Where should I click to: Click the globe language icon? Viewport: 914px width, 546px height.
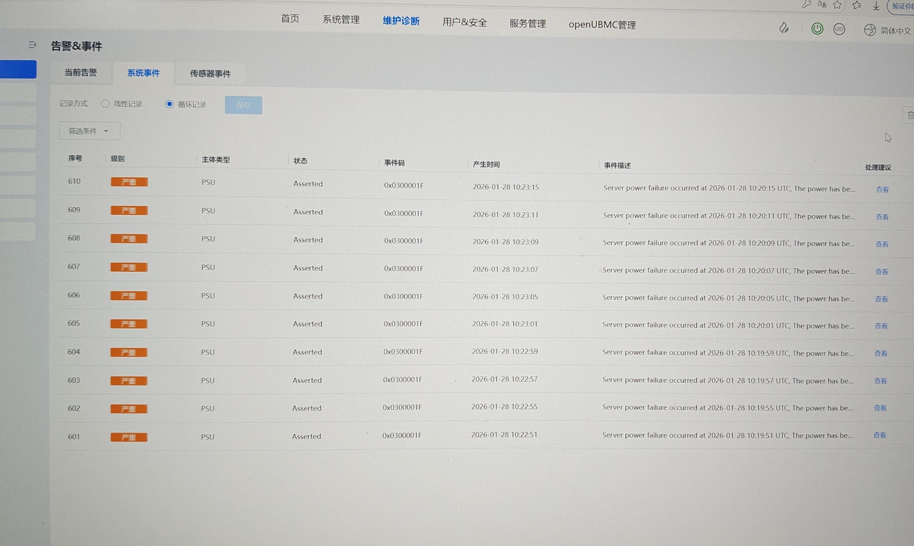coord(870,30)
